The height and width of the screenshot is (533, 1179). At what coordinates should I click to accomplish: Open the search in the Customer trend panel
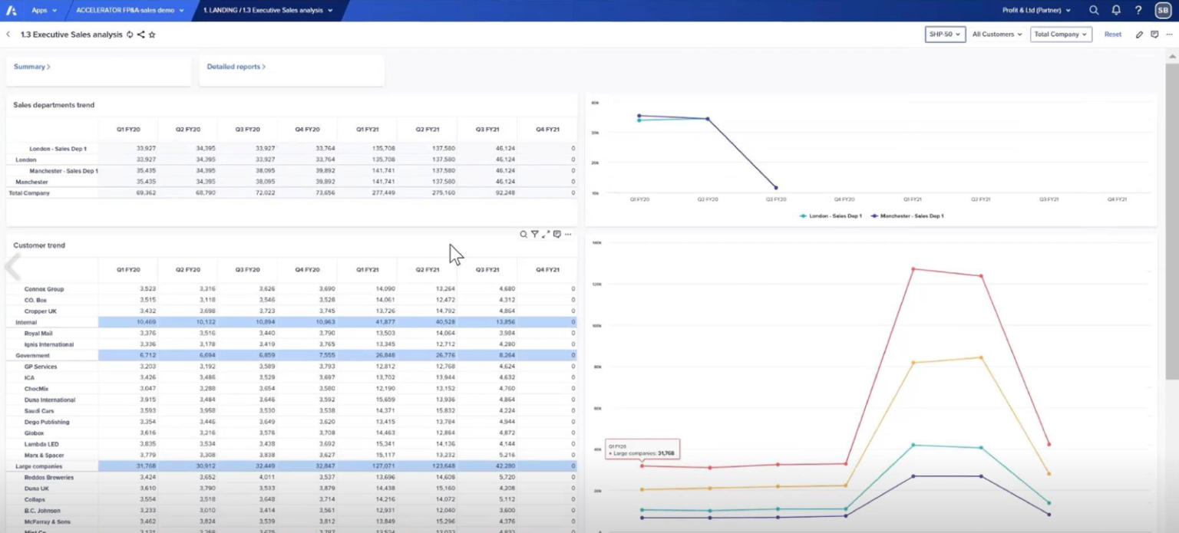pos(523,235)
